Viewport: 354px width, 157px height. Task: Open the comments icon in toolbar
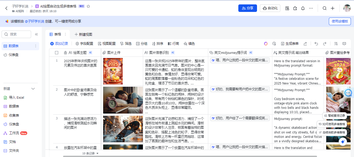click(344, 44)
